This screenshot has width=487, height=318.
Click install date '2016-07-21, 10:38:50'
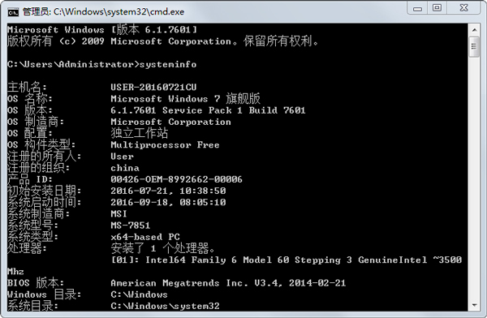click(168, 191)
